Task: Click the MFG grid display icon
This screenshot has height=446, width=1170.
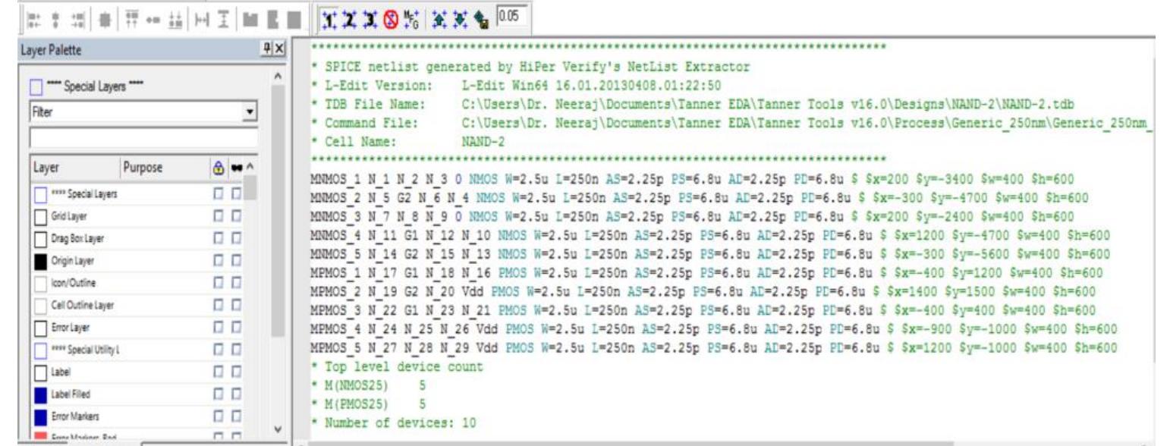Action: [x=410, y=17]
